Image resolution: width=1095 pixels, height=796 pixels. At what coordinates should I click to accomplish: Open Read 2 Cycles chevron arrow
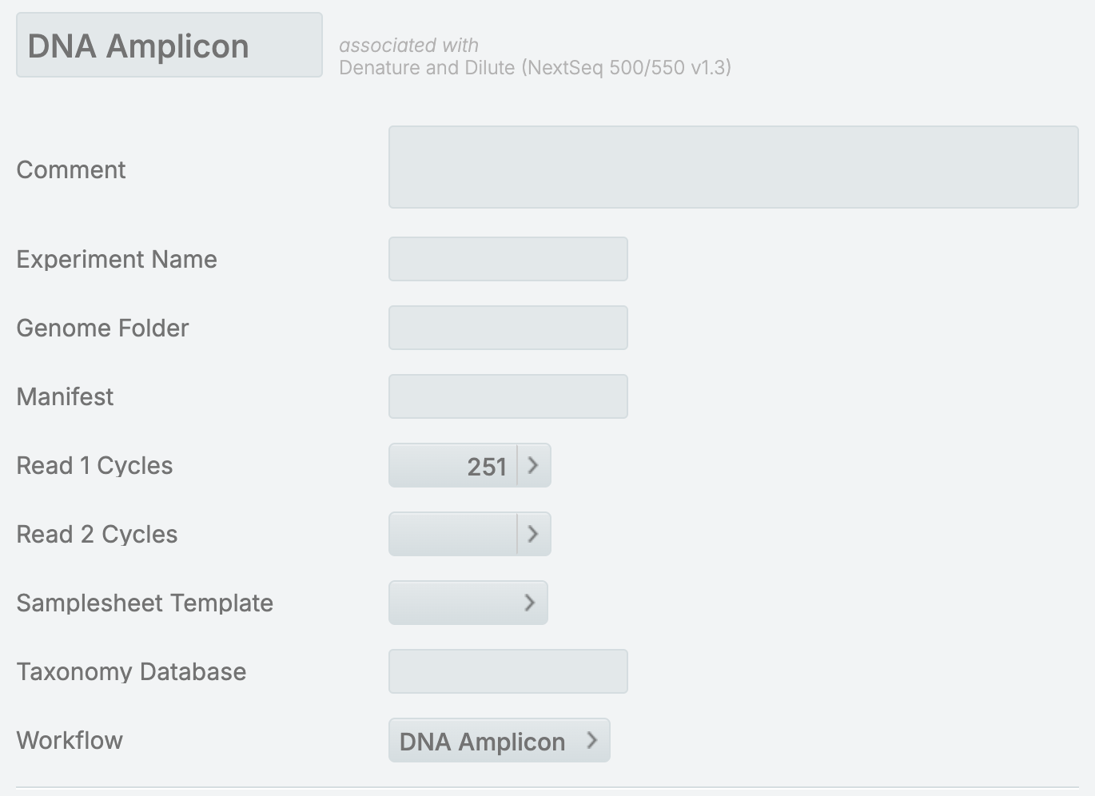pyautogui.click(x=534, y=534)
